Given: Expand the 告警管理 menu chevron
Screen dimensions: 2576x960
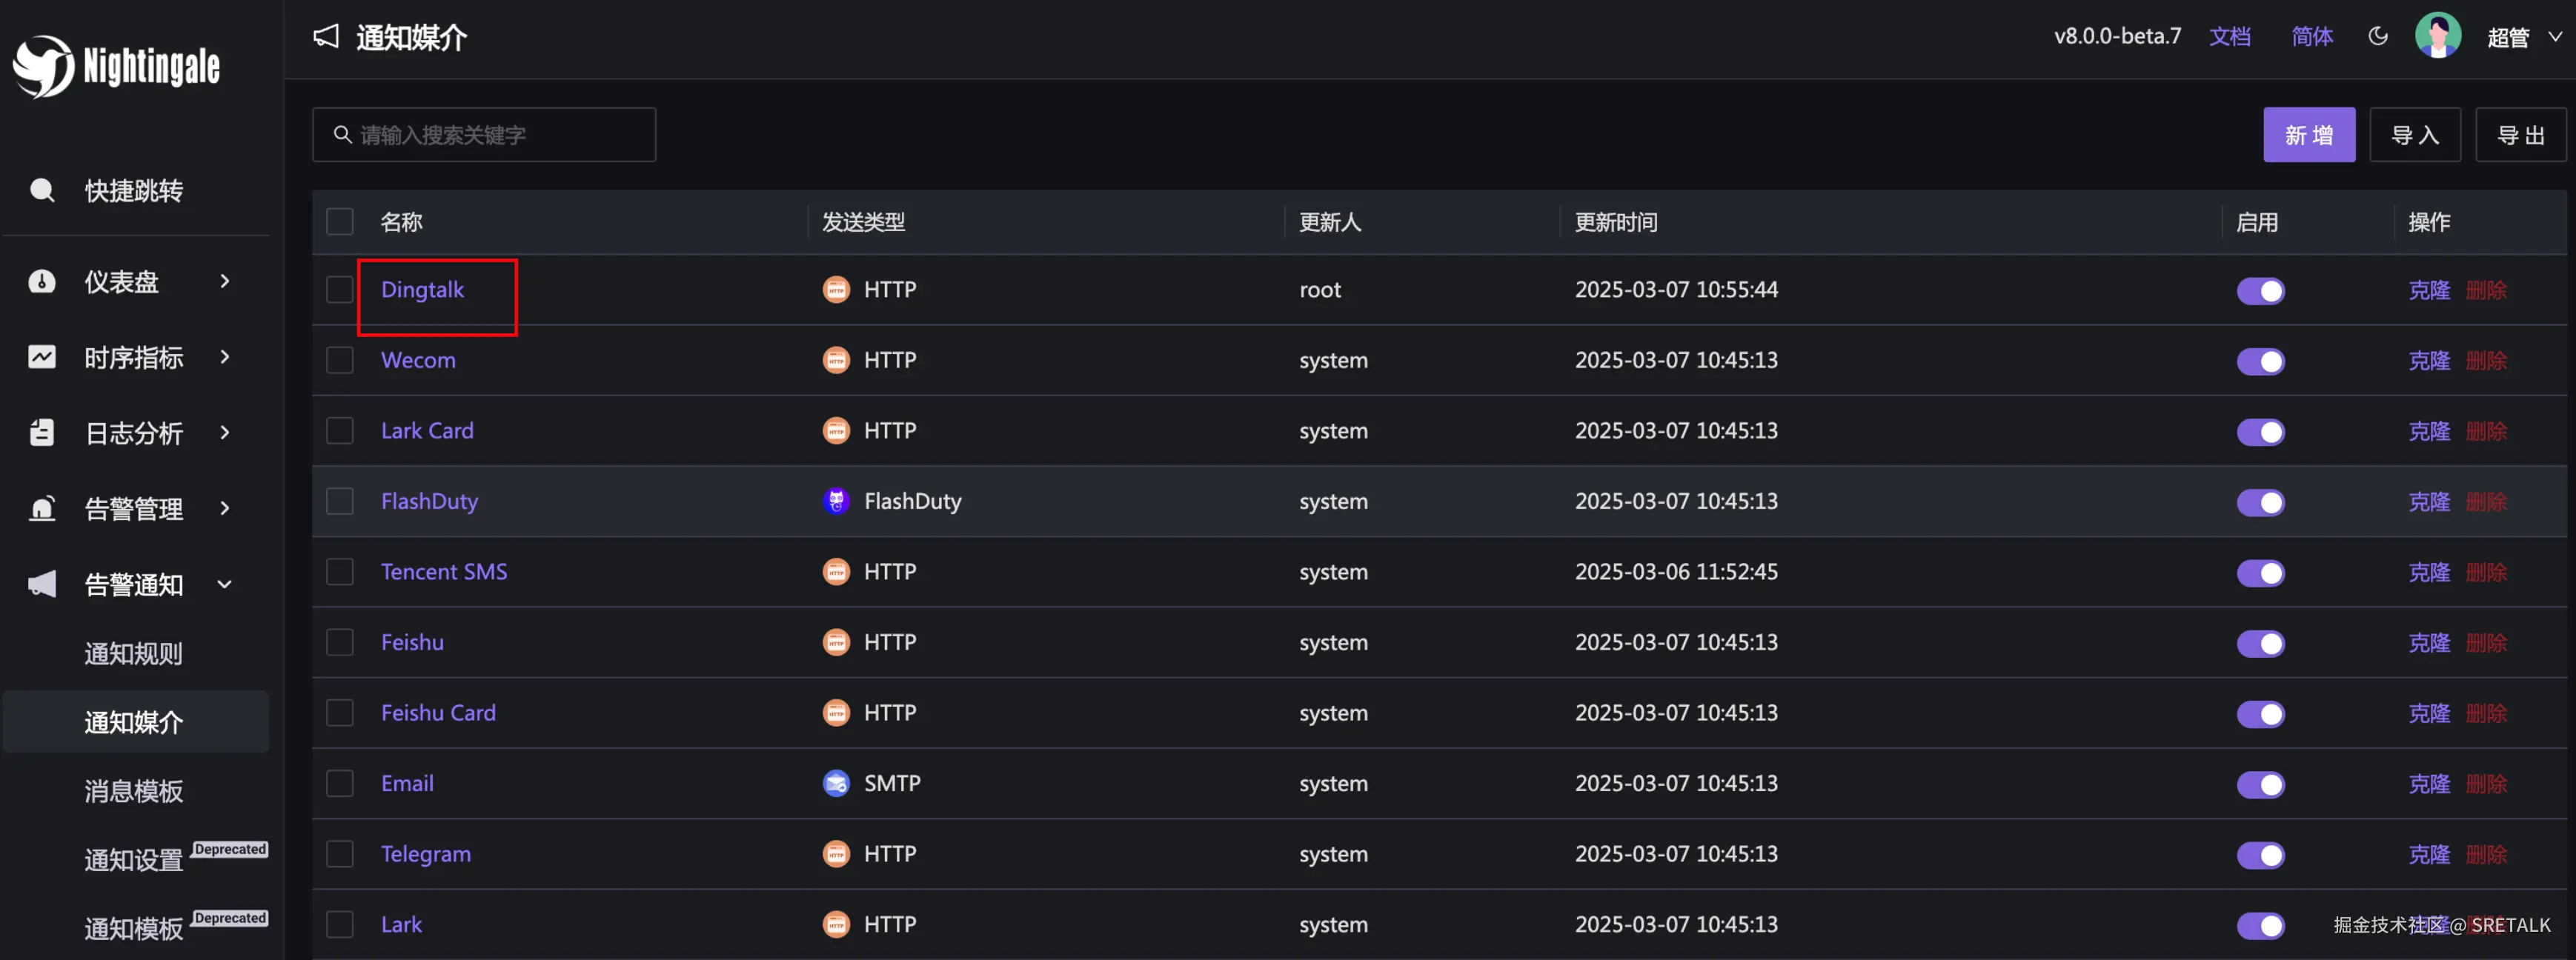Looking at the screenshot, I should click(225, 508).
